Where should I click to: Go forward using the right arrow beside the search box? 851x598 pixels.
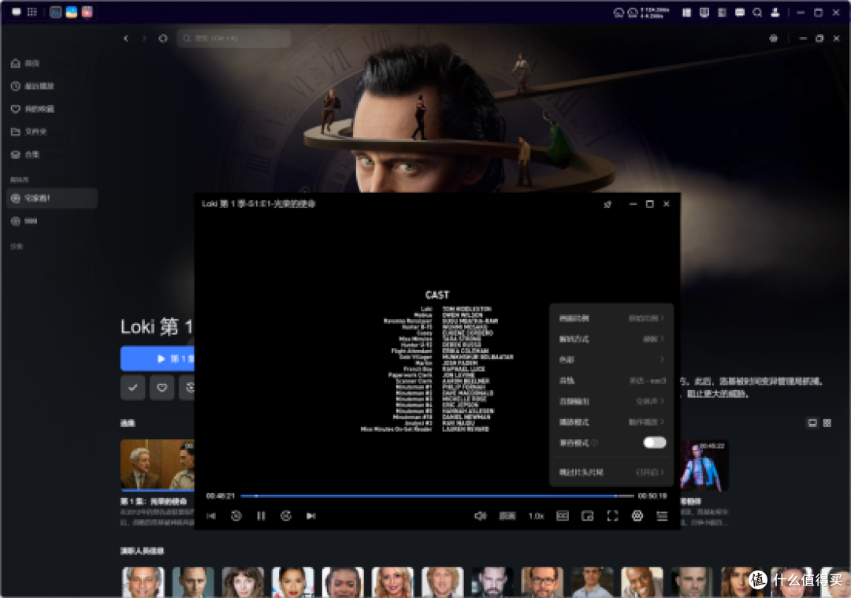[144, 39]
